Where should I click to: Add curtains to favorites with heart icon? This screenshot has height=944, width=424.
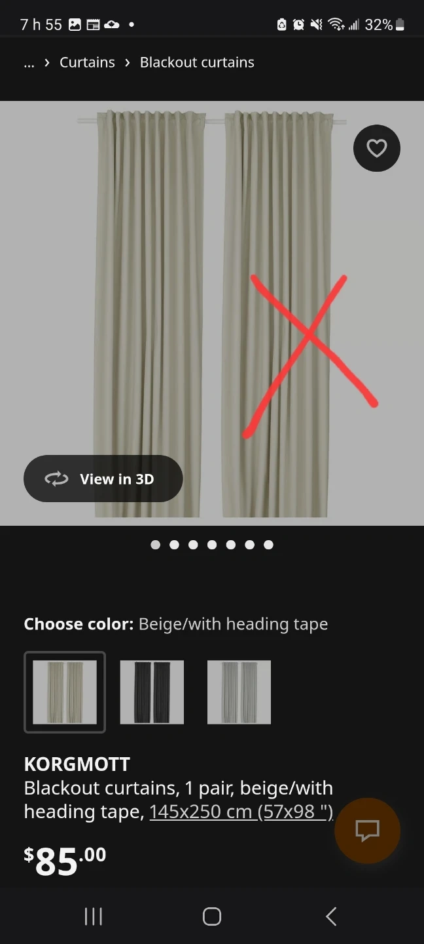[x=376, y=148]
